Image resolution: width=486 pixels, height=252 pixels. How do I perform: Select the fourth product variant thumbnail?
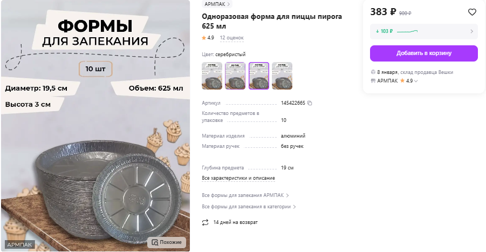[x=282, y=76]
